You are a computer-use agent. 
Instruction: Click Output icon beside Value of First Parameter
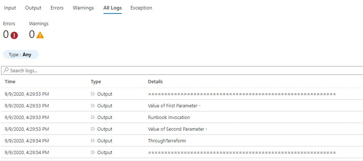pos(93,106)
